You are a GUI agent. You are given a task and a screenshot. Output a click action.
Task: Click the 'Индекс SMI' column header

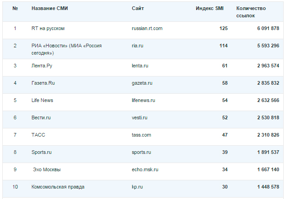[209, 8]
